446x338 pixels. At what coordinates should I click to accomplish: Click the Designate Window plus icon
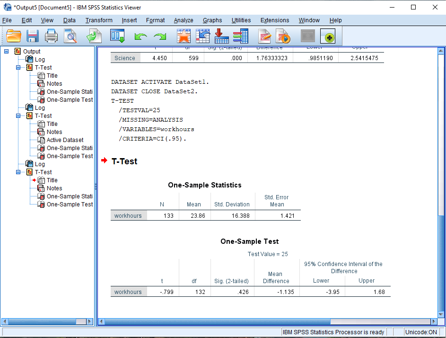pos(329,36)
